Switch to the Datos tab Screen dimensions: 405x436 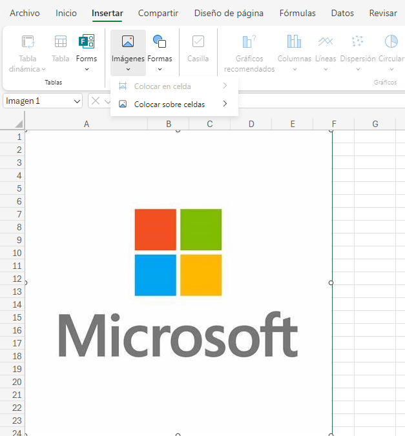(x=342, y=13)
